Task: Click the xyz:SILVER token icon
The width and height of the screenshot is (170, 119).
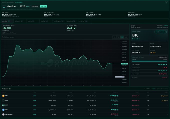Action: point(3,114)
